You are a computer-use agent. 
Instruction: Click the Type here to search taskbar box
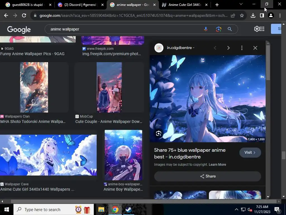click(x=54, y=209)
